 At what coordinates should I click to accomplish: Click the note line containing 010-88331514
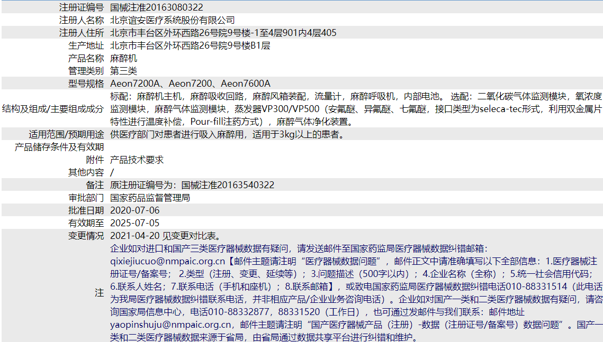(x=356, y=286)
